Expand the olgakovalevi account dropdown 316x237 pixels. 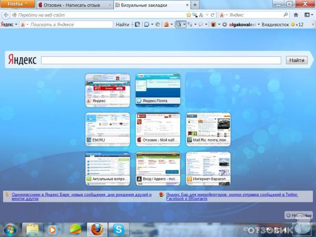coord(258,25)
